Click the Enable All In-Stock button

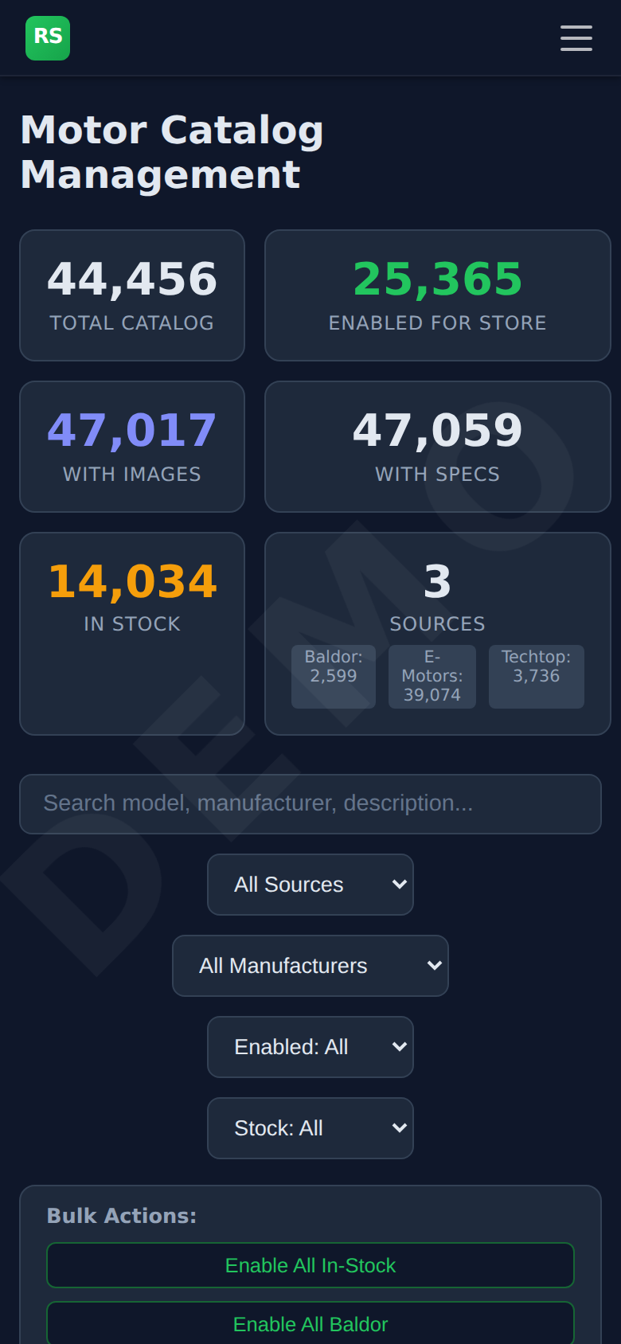(x=310, y=1265)
